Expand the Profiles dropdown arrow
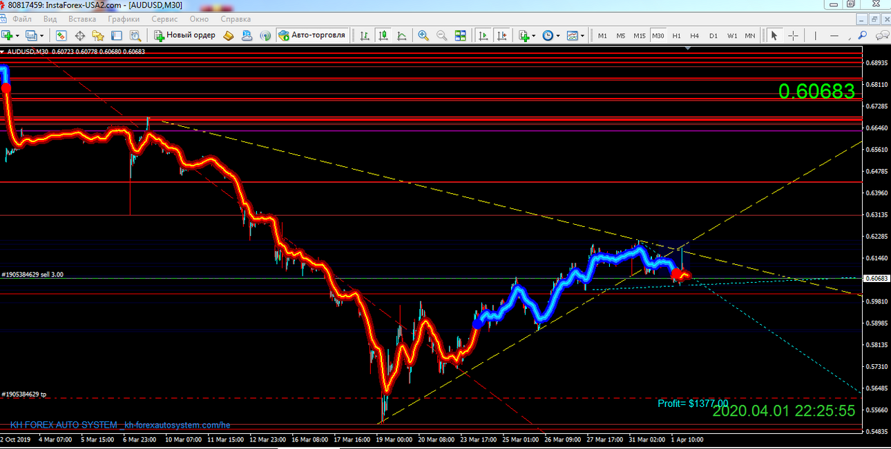This screenshot has width=891, height=449. (42, 35)
